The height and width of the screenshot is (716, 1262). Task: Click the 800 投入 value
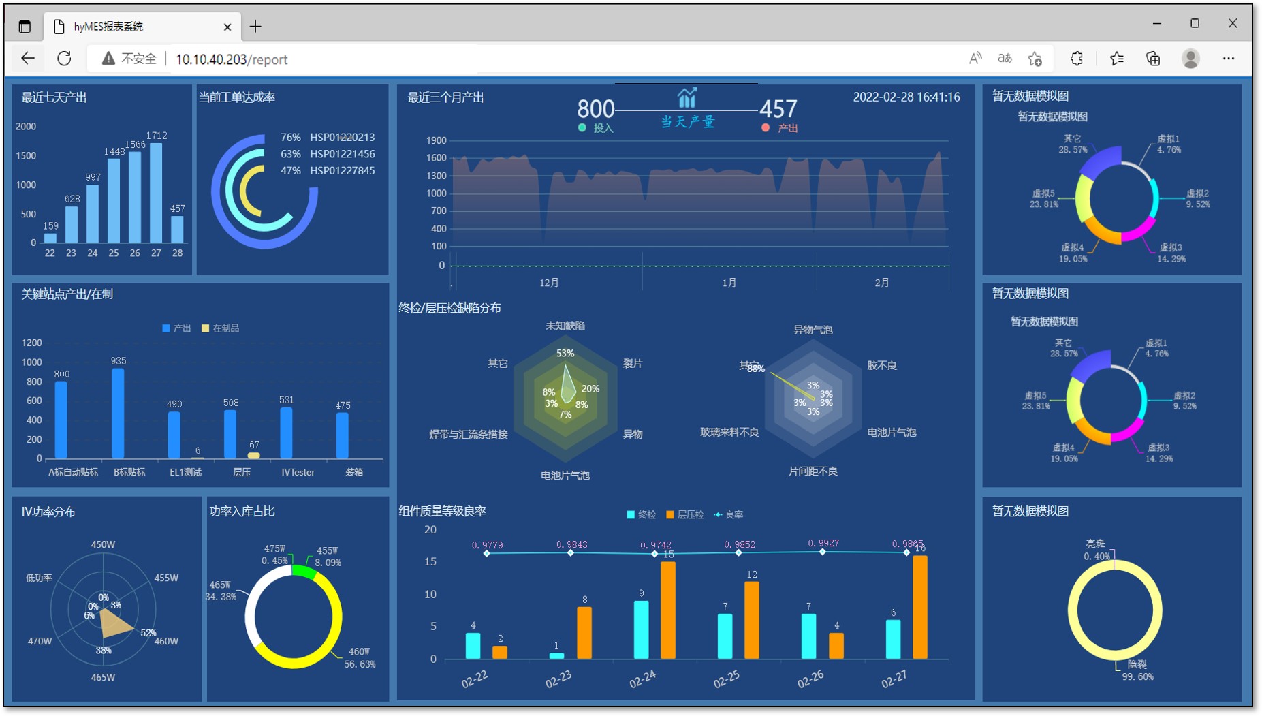(595, 109)
